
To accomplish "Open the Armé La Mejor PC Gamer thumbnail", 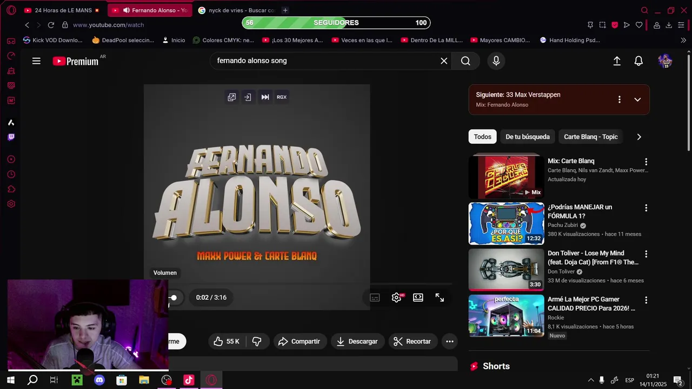I will pyautogui.click(x=506, y=316).
